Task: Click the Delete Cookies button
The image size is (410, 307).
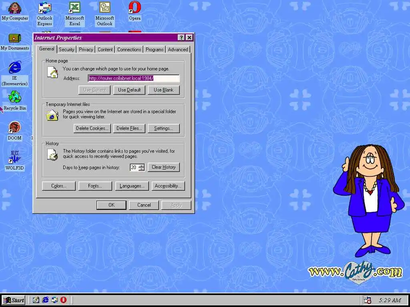Action: pos(92,128)
